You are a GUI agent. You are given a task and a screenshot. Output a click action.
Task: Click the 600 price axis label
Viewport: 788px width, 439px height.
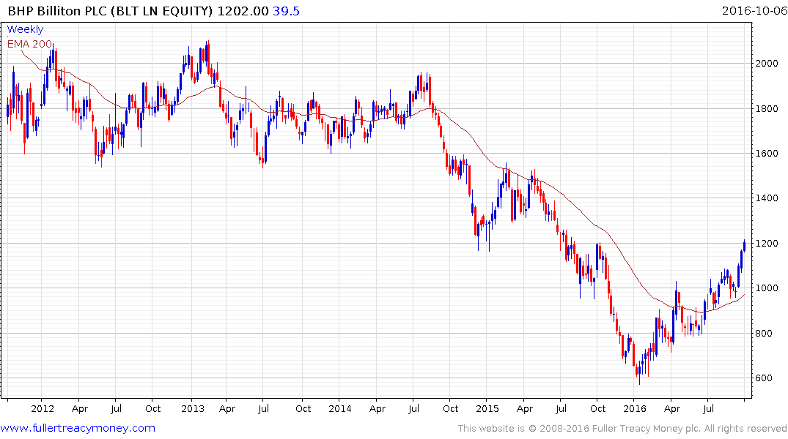[764, 378]
